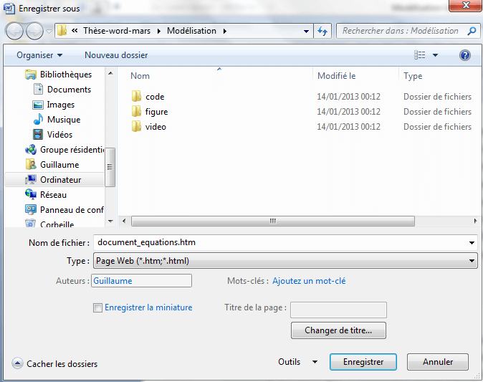Image resolution: width=483 pixels, height=382 pixels.
Task: Open the Organiser menu
Action: pos(39,55)
